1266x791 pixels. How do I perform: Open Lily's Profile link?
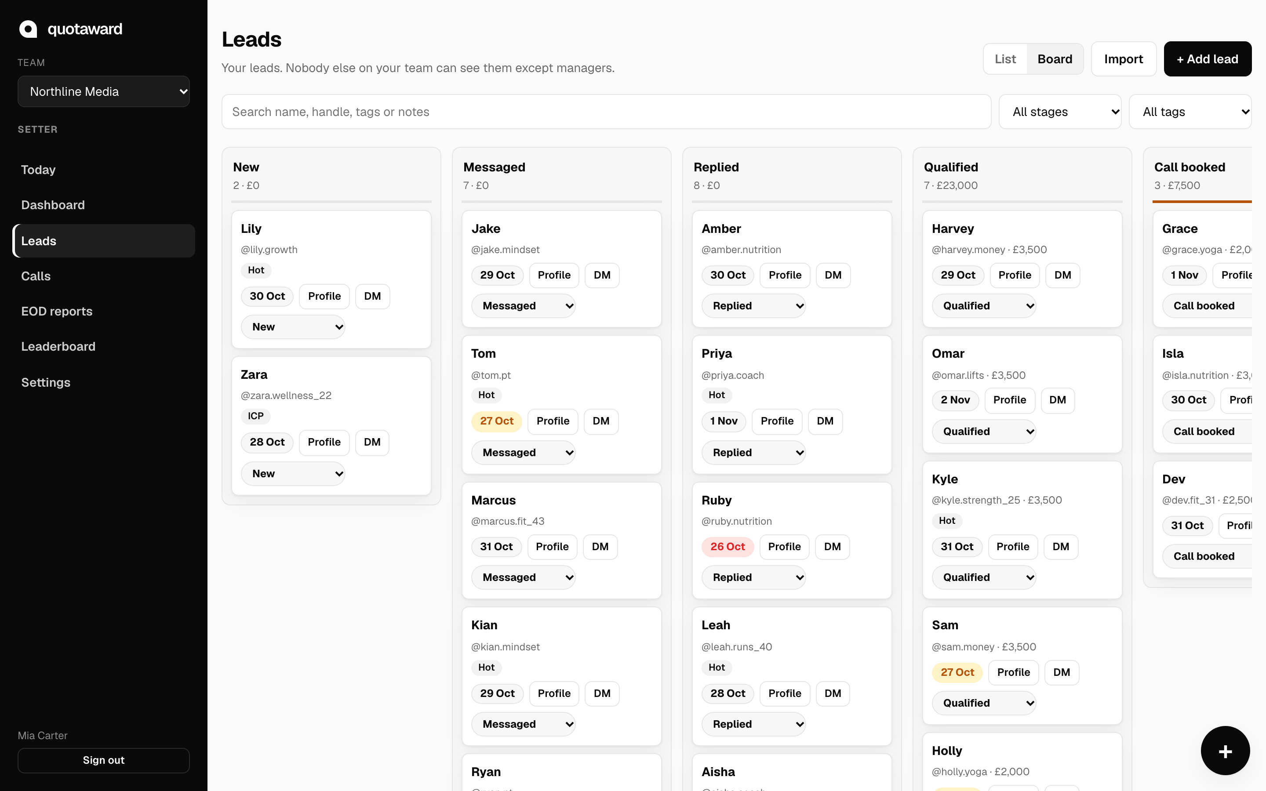coord(324,296)
